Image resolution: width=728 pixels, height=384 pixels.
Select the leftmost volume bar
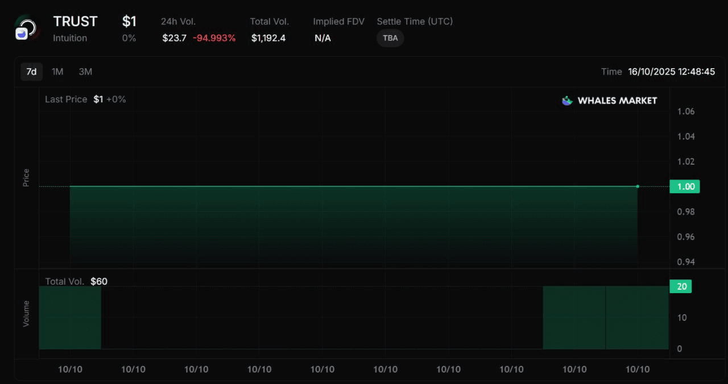[70, 318]
